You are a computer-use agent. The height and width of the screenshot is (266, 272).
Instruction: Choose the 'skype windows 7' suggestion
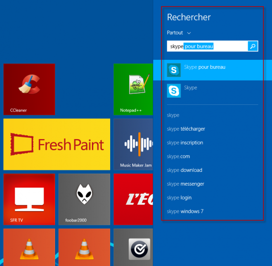point(185,211)
